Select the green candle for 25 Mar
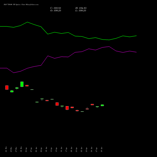157x157 pixels. pyautogui.click(x=12, y=91)
